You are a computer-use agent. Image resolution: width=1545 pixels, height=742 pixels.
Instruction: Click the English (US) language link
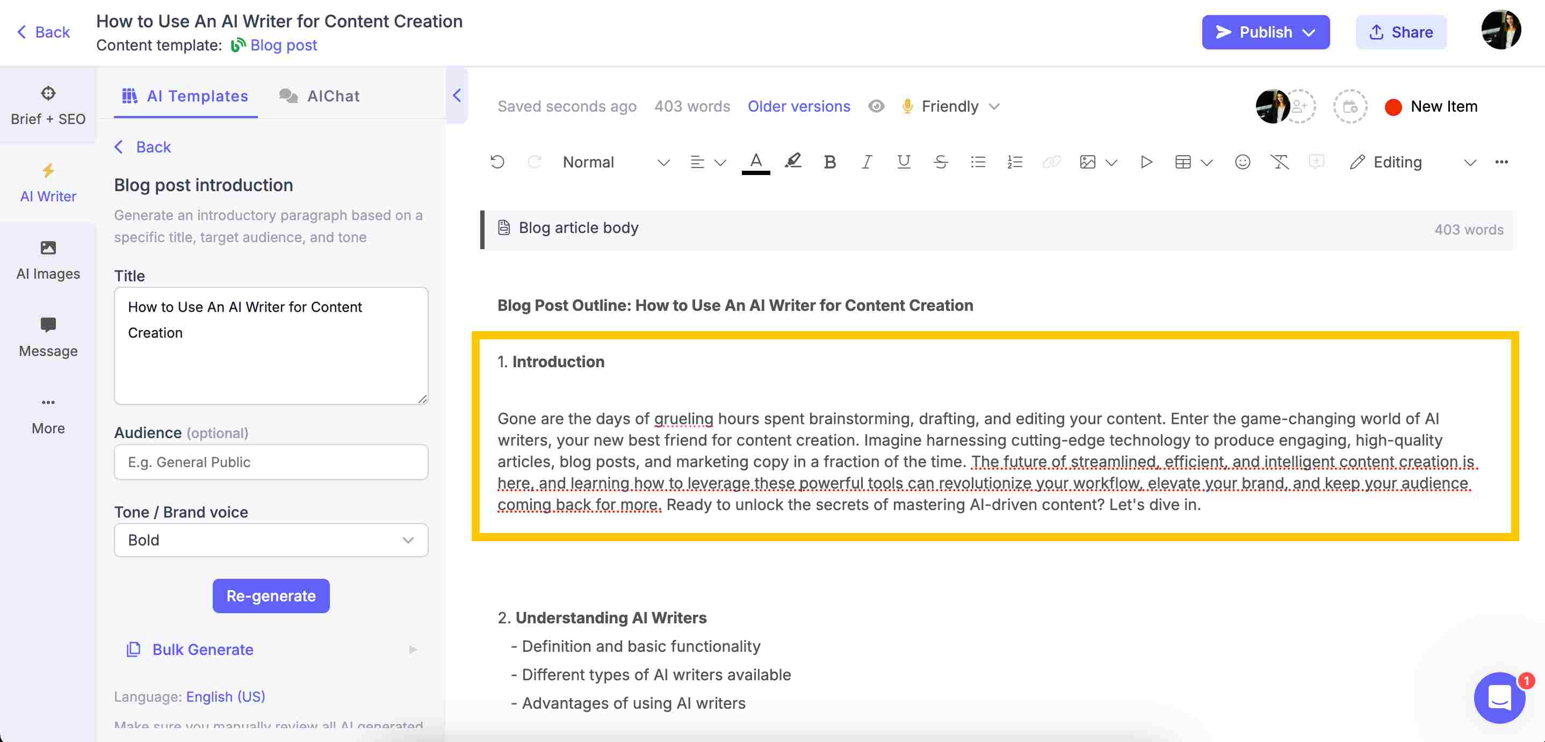(226, 696)
